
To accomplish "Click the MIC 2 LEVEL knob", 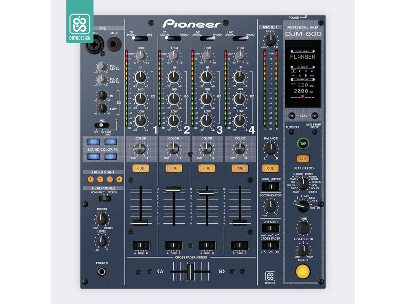I will [x=102, y=80].
